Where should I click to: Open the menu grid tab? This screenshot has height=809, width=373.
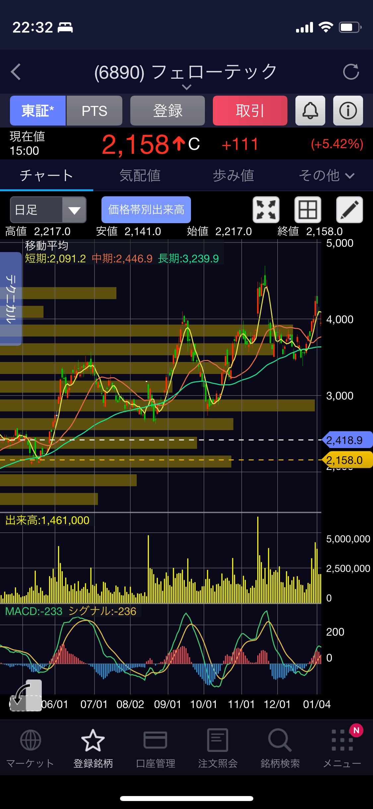(342, 749)
